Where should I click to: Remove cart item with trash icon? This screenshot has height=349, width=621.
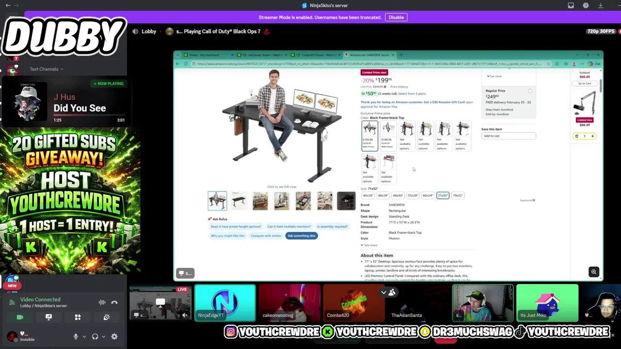[577, 136]
